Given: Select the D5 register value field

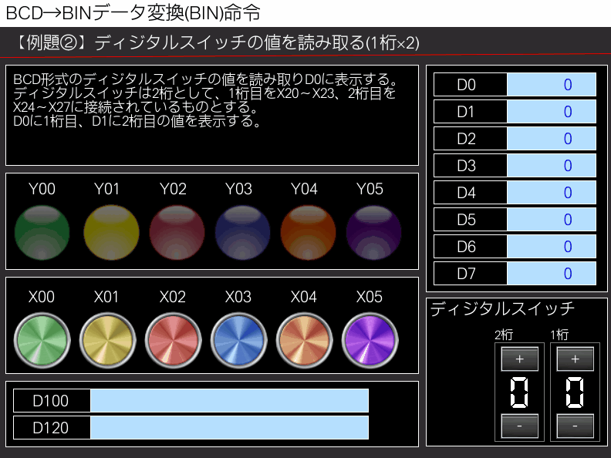Looking at the screenshot, I should (552, 219).
